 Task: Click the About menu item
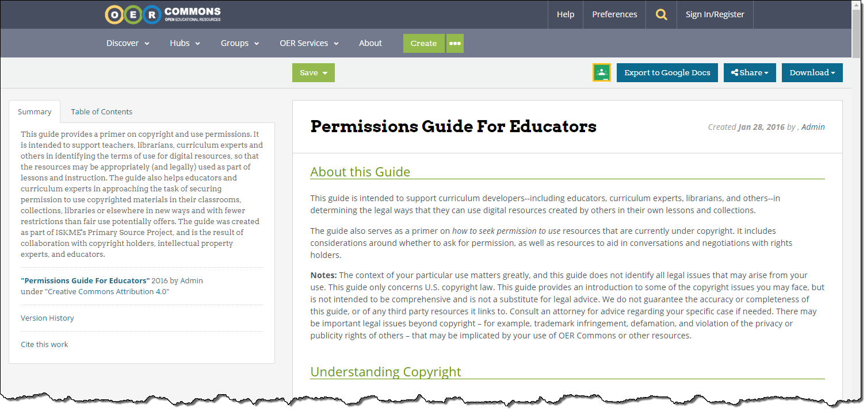click(x=370, y=43)
